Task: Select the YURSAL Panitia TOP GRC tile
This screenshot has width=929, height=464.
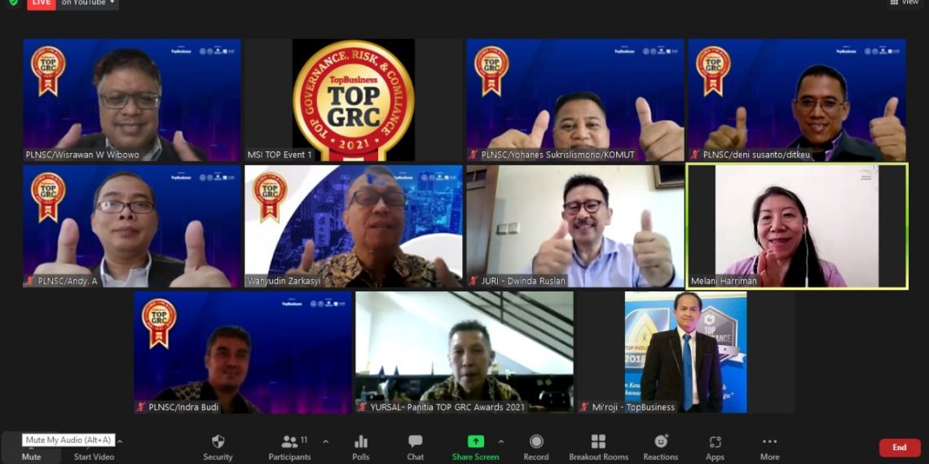Action: click(464, 352)
